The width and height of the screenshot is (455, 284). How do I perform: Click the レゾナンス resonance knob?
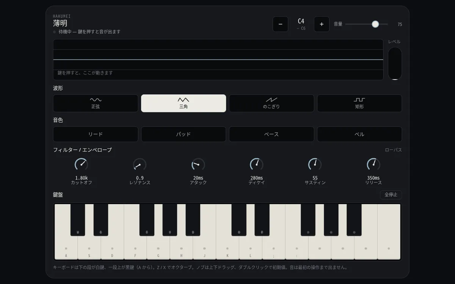[x=140, y=165]
